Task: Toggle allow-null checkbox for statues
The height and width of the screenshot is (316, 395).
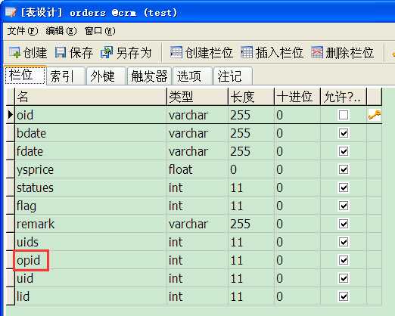Action: 344,187
